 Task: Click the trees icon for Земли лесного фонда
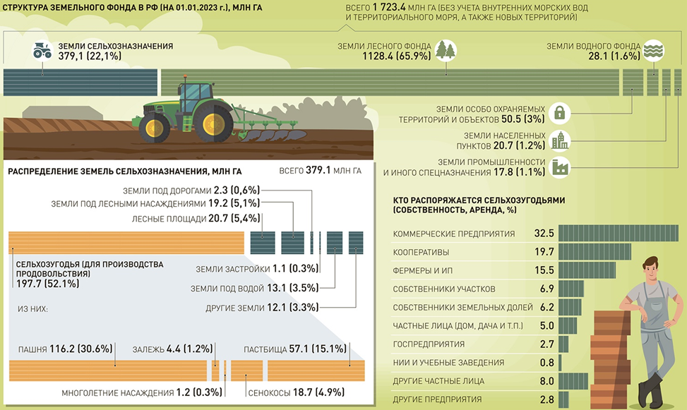coord(446,50)
